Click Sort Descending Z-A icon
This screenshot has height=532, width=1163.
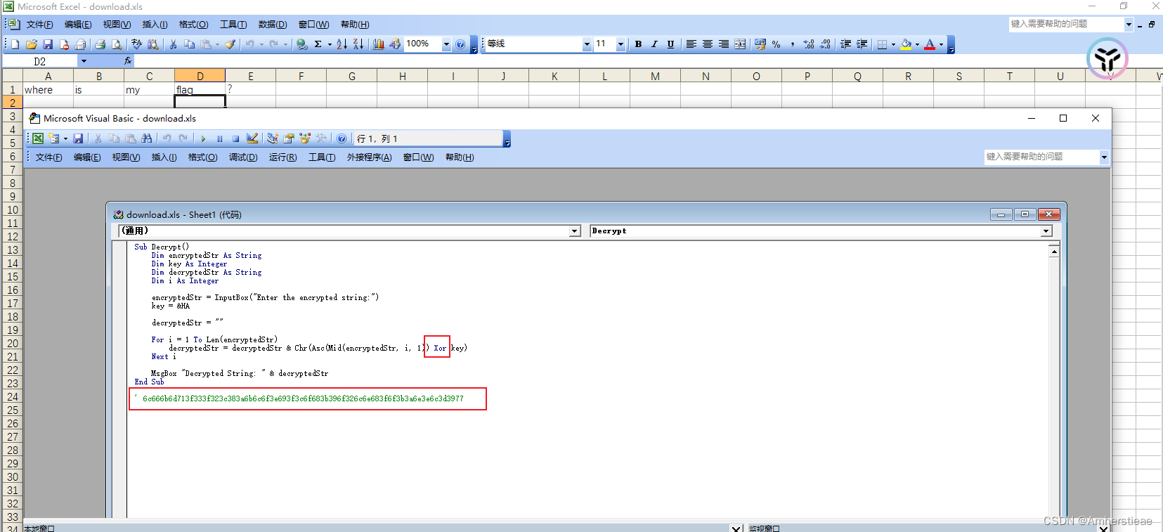pos(358,44)
